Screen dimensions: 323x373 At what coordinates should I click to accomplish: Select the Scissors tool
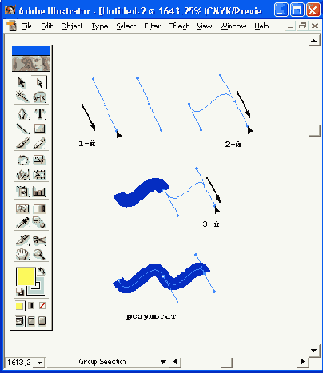[40, 240]
